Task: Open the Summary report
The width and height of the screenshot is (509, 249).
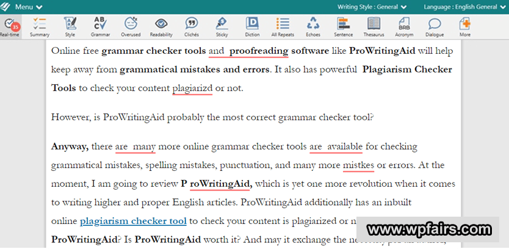Action: tap(40, 27)
